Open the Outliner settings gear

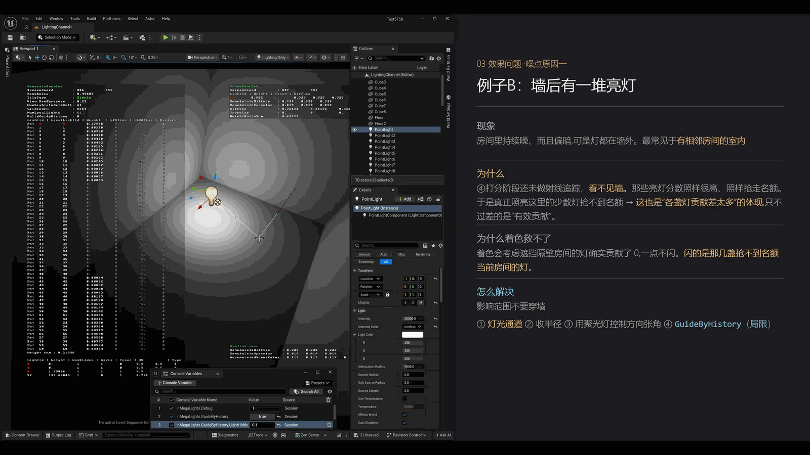coord(439,58)
